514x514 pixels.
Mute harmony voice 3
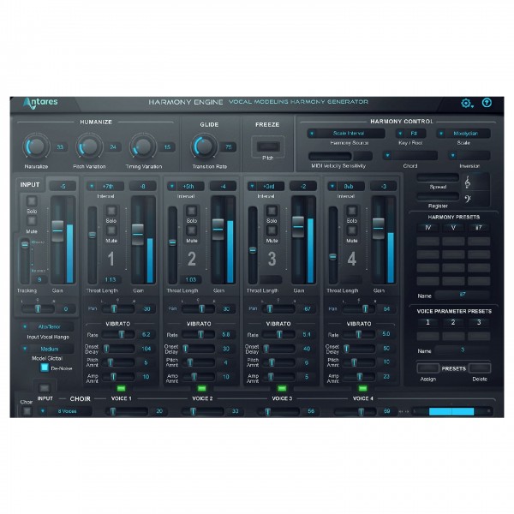point(272,230)
